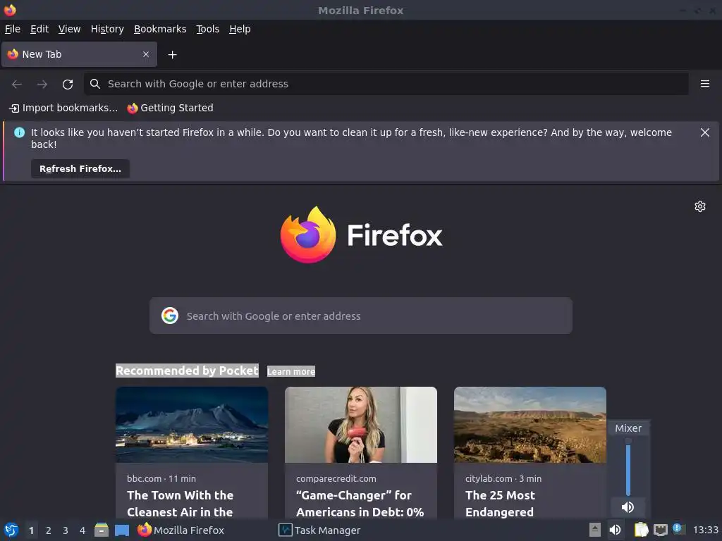
Task: Click the update notifier tray icon
Action: pyautogui.click(x=679, y=529)
